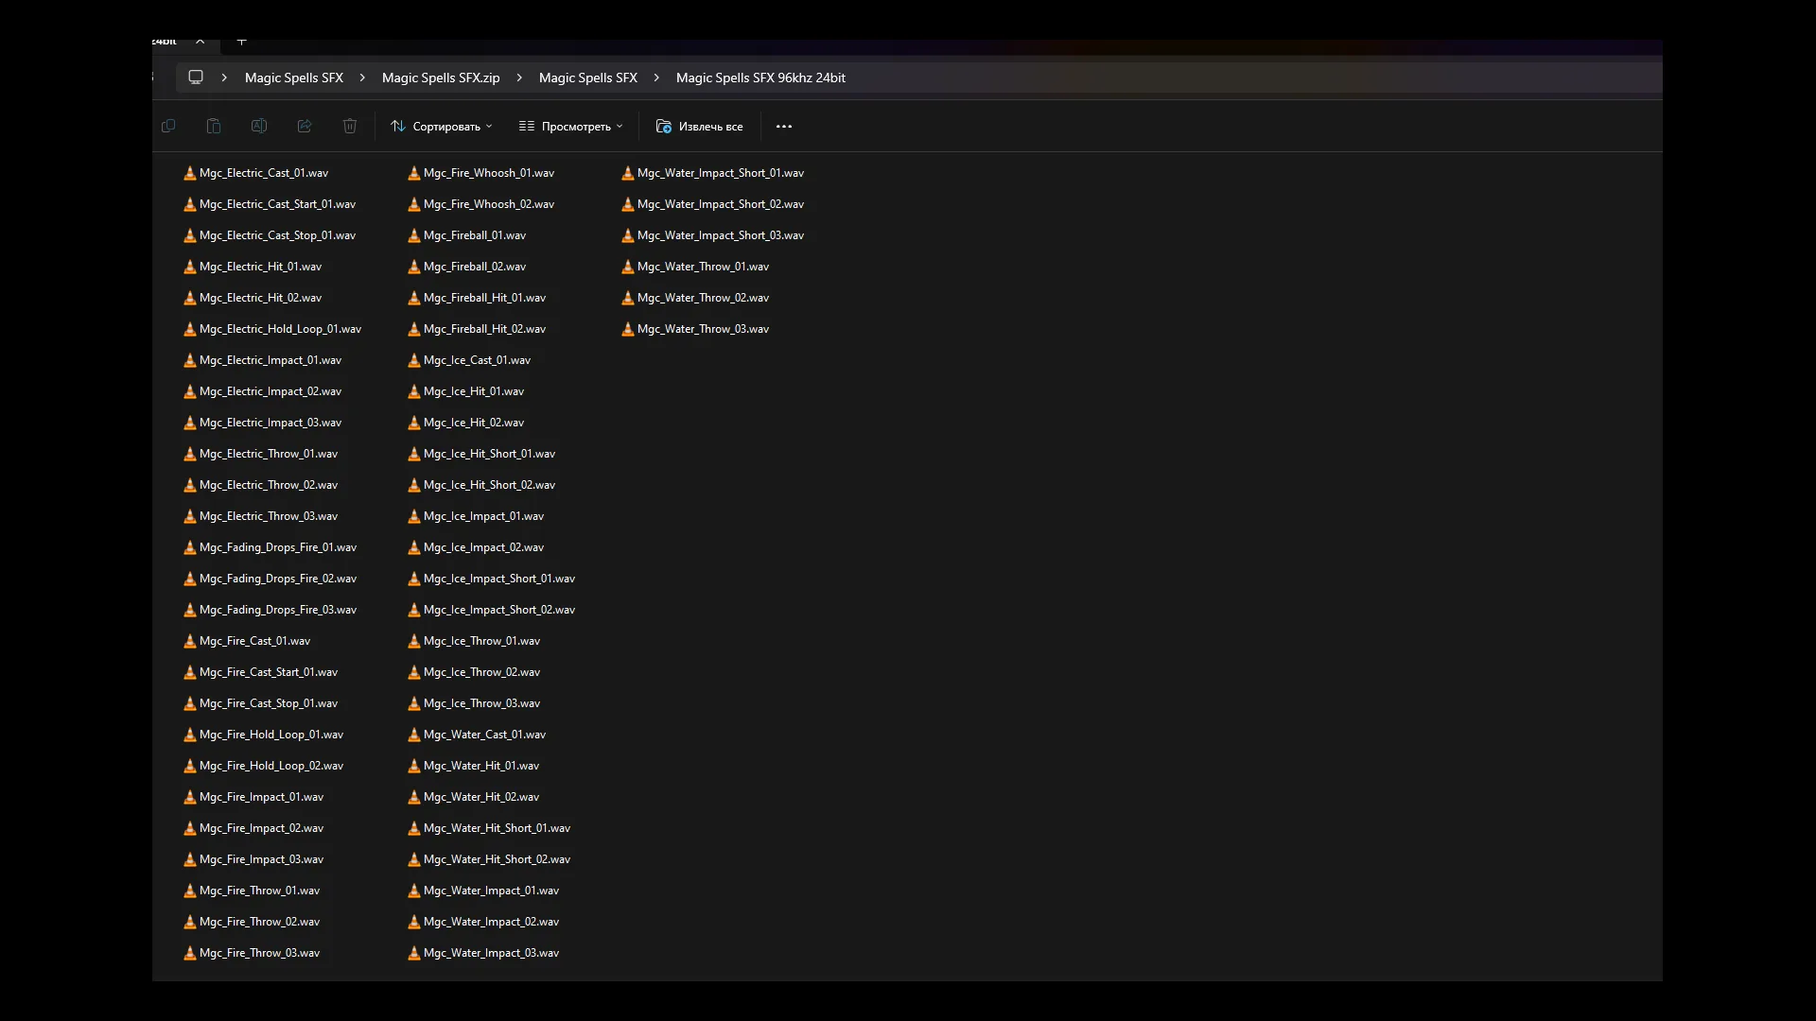Close the current Explorer tab
This screenshot has width=1816, height=1021.
coord(201,42)
